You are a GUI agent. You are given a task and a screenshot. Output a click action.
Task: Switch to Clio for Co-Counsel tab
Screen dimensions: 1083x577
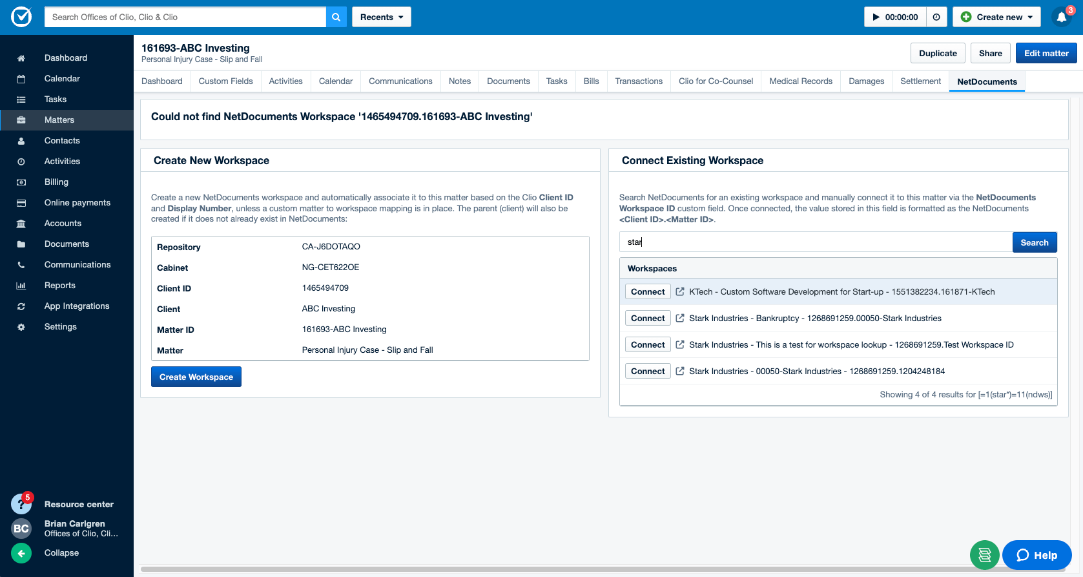click(x=716, y=81)
